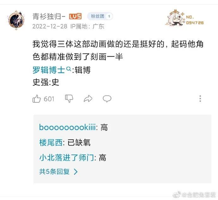Tap the search icon beside 罗辑博士

(69, 69)
